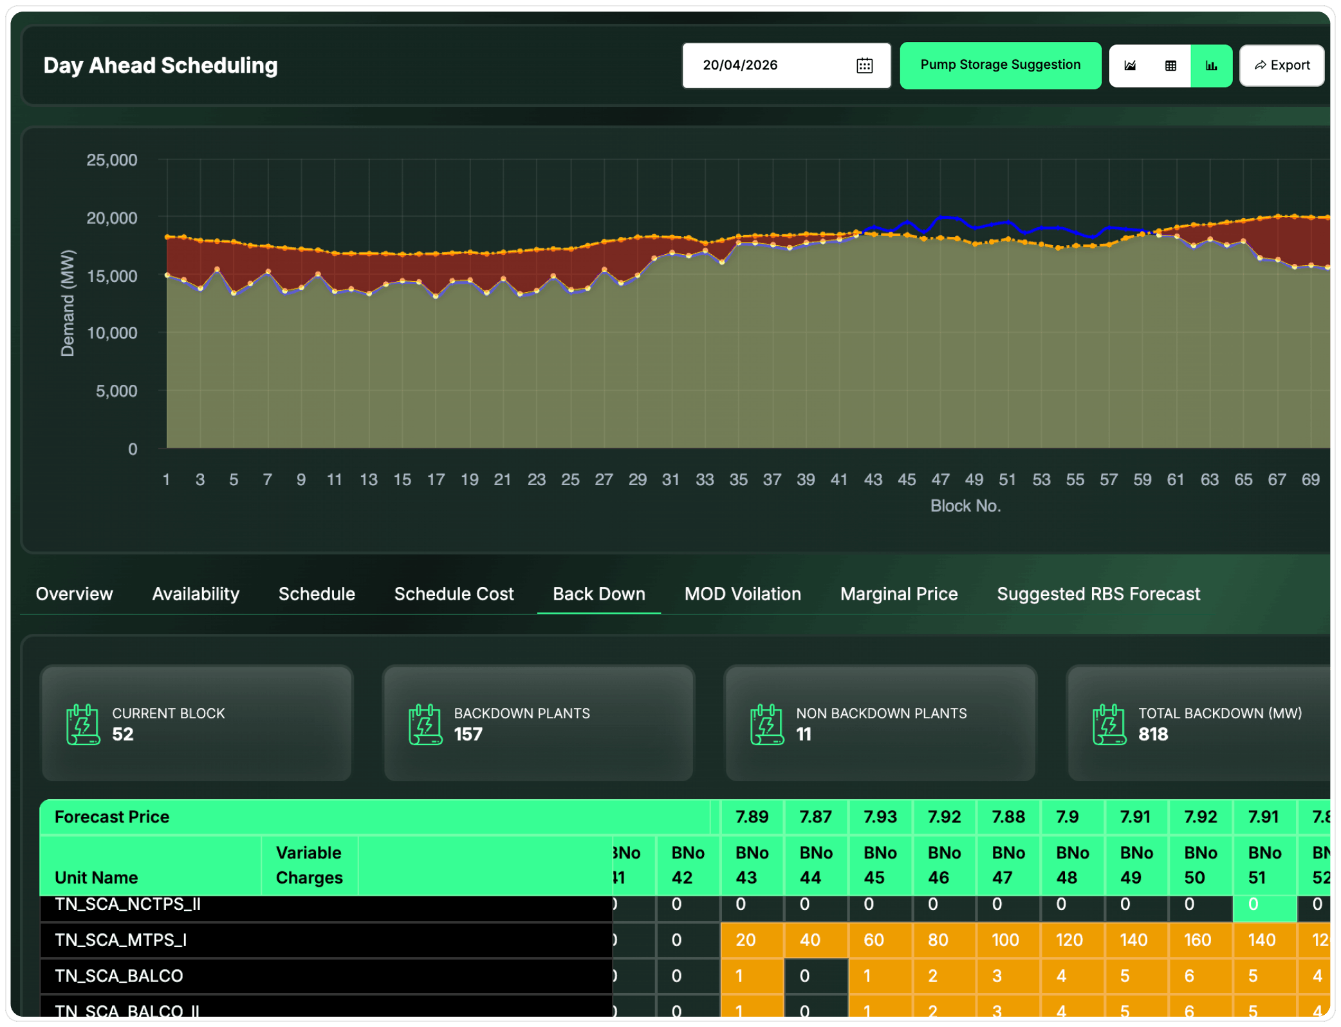Click the BNo 44 column header
The image size is (1341, 1027).
click(x=816, y=865)
